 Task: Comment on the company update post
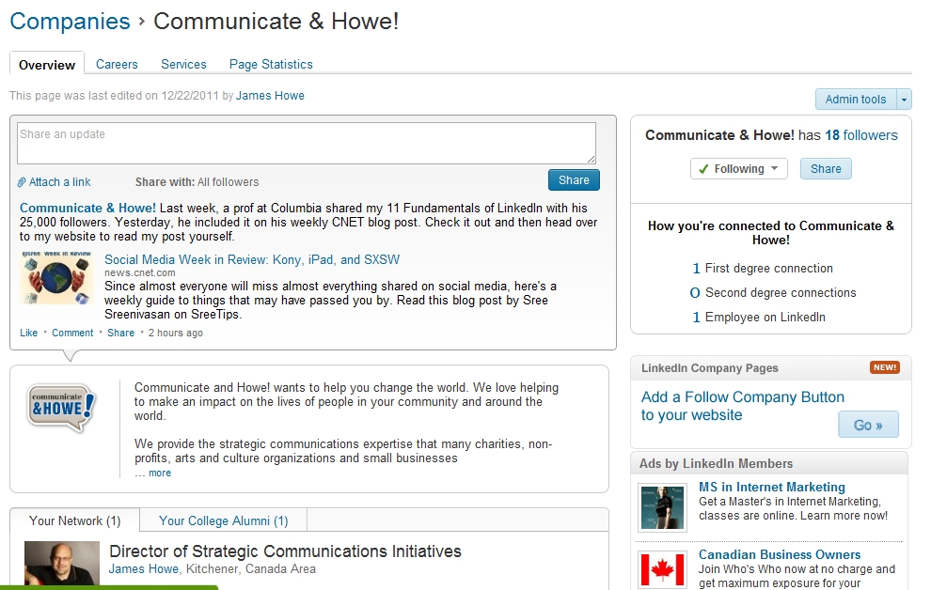tap(72, 333)
